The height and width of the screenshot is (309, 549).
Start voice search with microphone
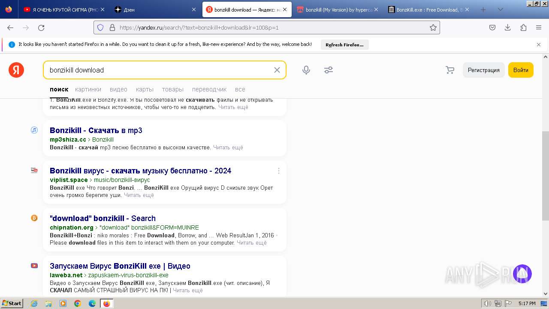[306, 70]
